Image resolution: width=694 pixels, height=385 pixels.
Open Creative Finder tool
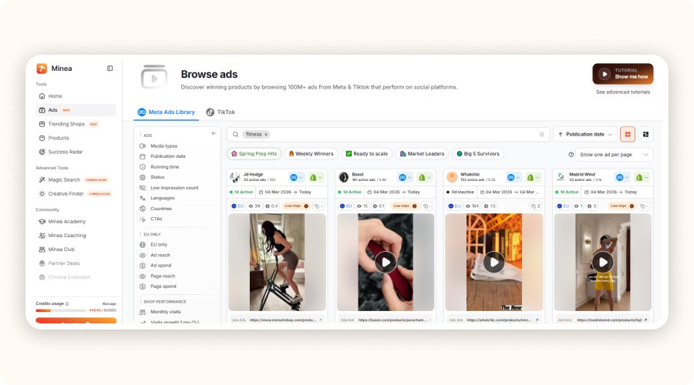point(76,193)
